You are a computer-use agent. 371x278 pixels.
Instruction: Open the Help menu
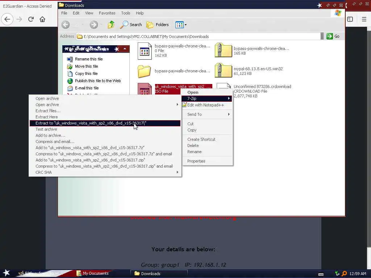[x=139, y=13]
